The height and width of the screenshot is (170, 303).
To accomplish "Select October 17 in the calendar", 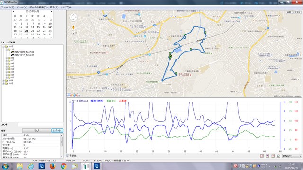I will click(50, 27).
